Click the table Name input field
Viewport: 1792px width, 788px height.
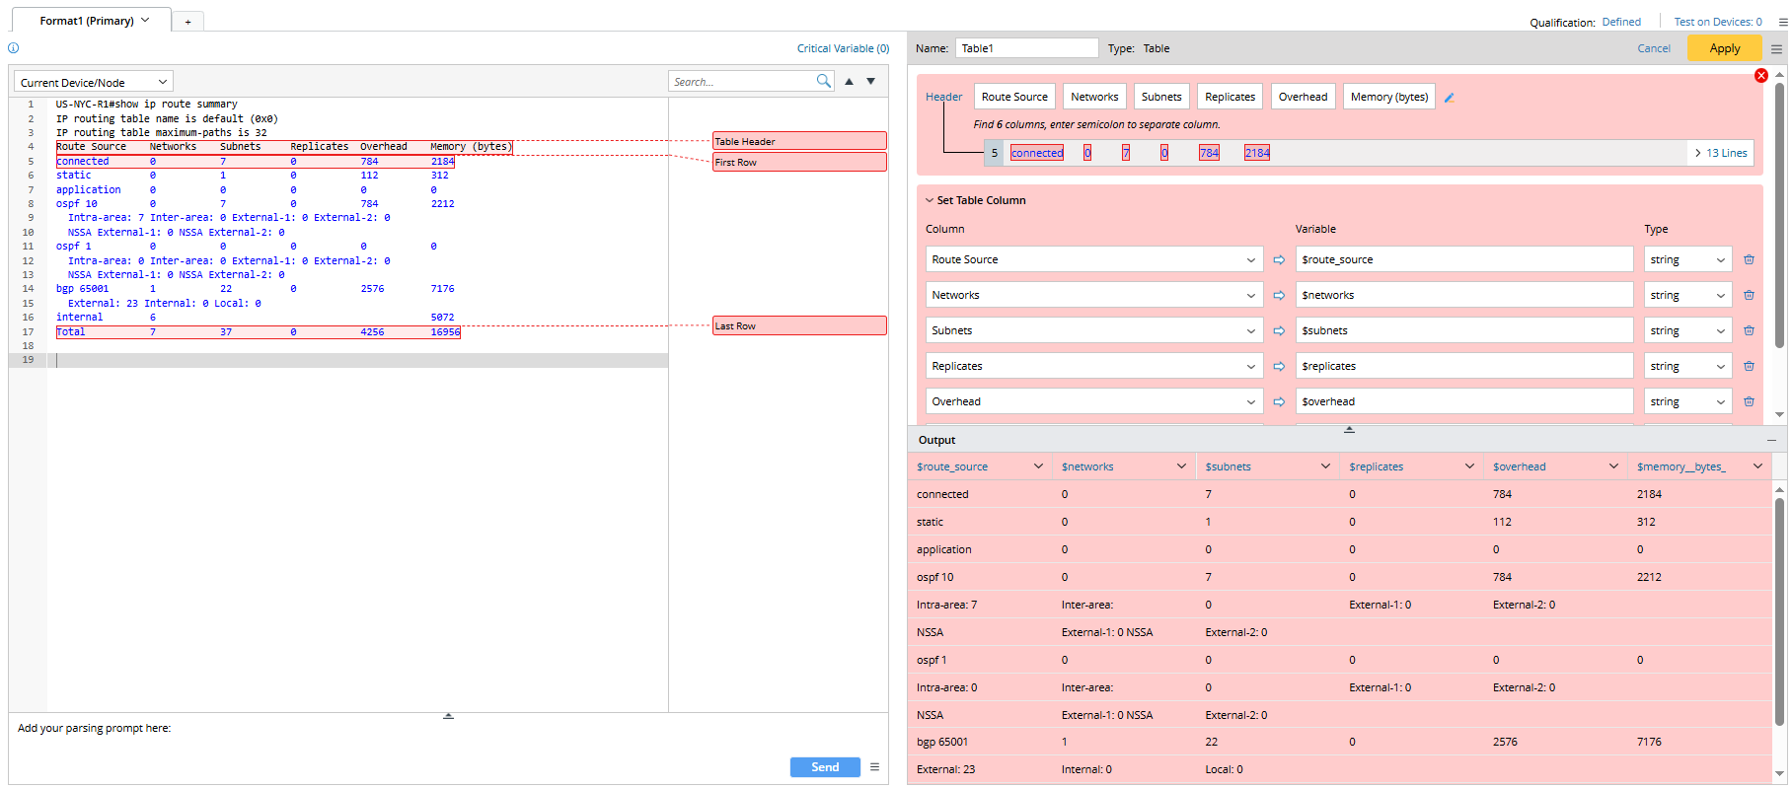point(1026,48)
